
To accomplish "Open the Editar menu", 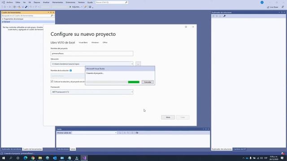I will tap(18, 2).
